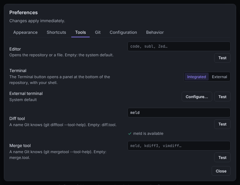240x185 pixels.
Task: Select the Tools tab
Action: click(81, 32)
